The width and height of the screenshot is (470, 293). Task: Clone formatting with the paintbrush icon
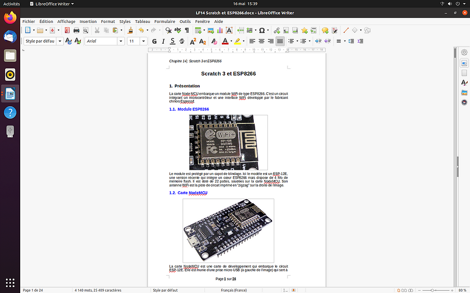tap(130, 30)
